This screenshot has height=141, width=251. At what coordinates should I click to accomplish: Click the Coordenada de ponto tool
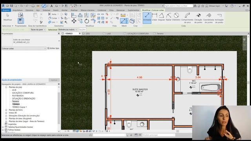pos(209,18)
